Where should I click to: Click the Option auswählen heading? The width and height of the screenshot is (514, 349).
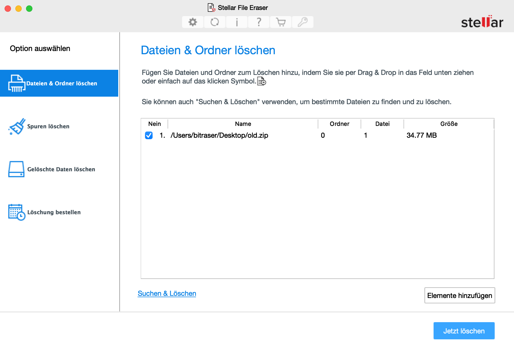coord(40,48)
